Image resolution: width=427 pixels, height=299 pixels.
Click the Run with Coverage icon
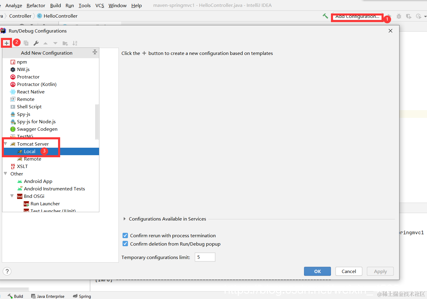[408, 16]
